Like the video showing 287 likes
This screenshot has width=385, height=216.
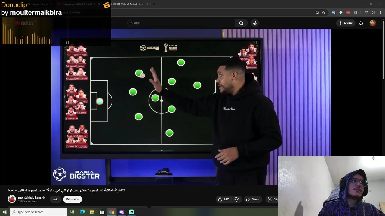click(223, 199)
